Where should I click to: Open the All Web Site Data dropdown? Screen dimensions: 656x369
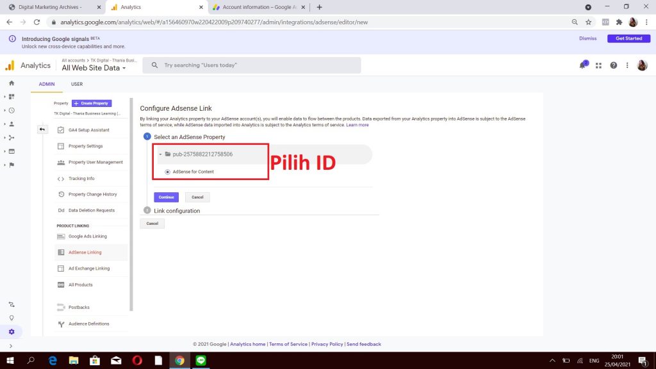pyautogui.click(x=94, y=68)
